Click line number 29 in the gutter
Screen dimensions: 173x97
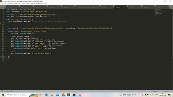3,57
